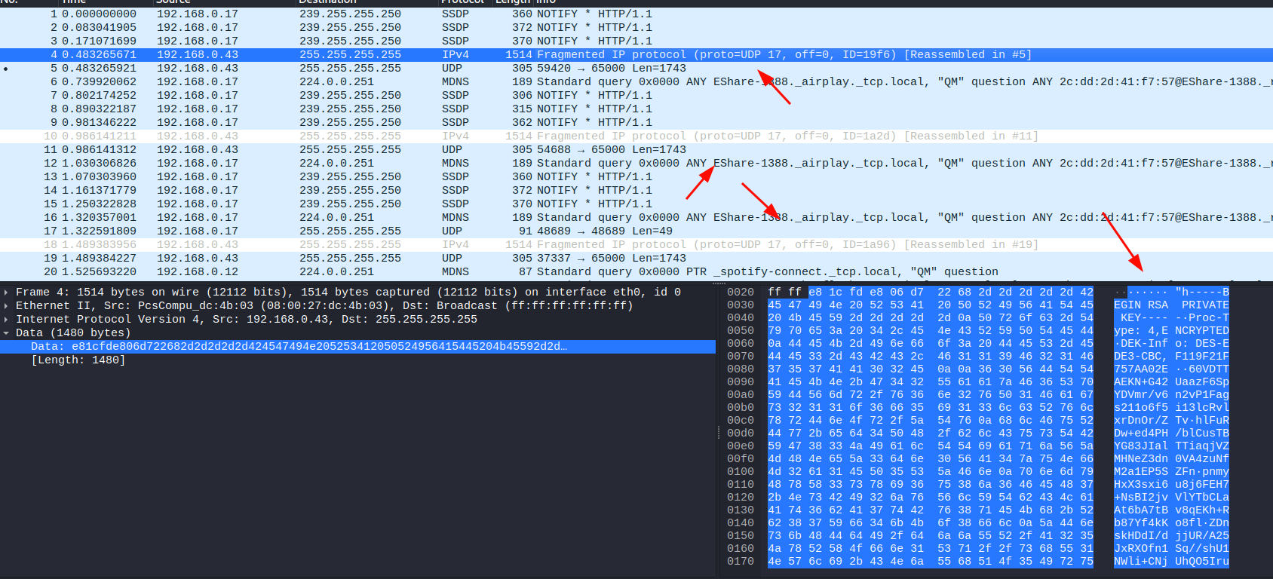This screenshot has height=579, width=1273.
Task: Select UDP packet 37337 → 65000
Action: (x=636, y=258)
